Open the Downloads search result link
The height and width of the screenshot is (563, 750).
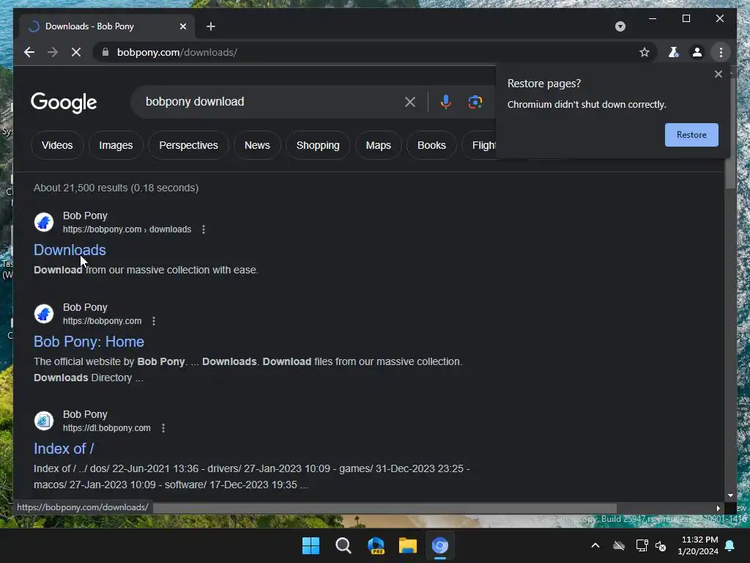[x=70, y=250]
